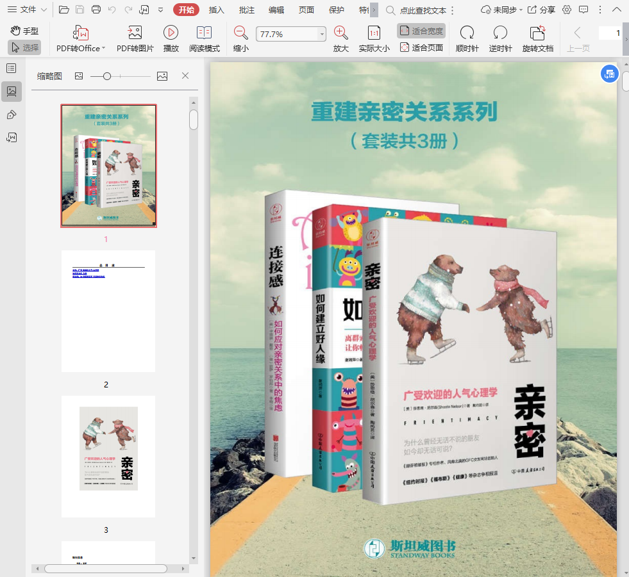The height and width of the screenshot is (577, 629).
Task: Click the PDF转Office converter button
Action: [x=81, y=39]
